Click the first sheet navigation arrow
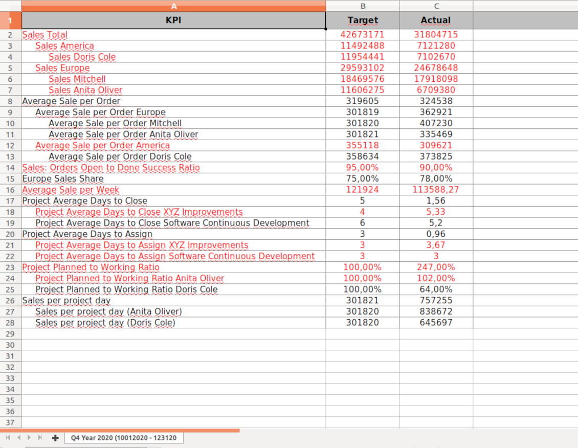This screenshot has height=448, width=578. pos(8,438)
